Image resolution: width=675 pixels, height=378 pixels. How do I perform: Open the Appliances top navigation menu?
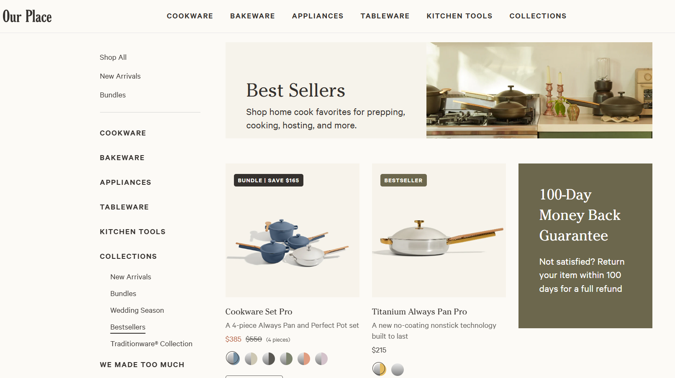(318, 16)
